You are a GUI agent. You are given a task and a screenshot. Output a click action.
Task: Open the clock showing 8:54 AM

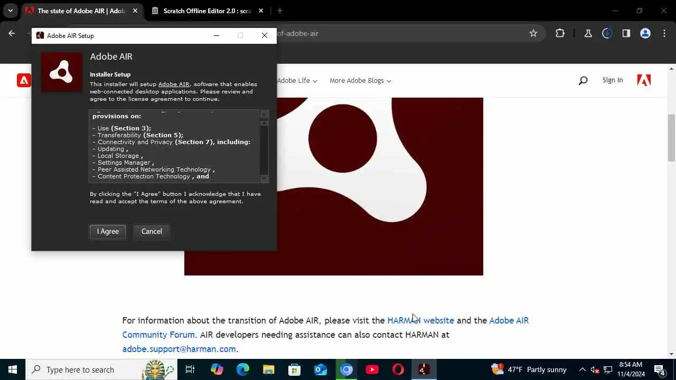click(x=631, y=369)
